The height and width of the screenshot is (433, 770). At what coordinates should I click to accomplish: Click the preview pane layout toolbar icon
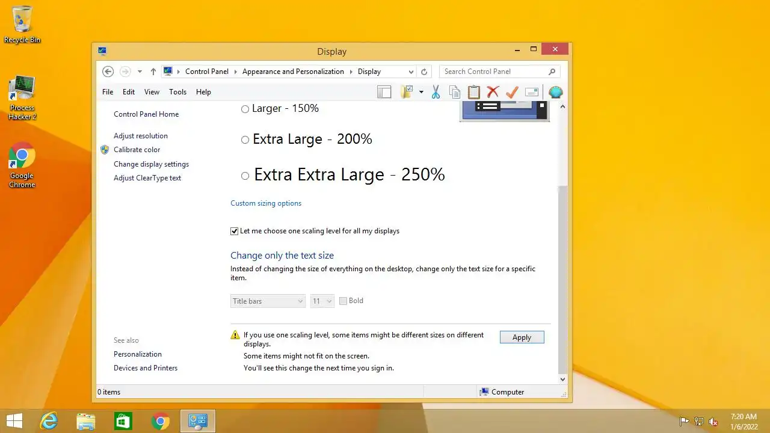[384, 92]
